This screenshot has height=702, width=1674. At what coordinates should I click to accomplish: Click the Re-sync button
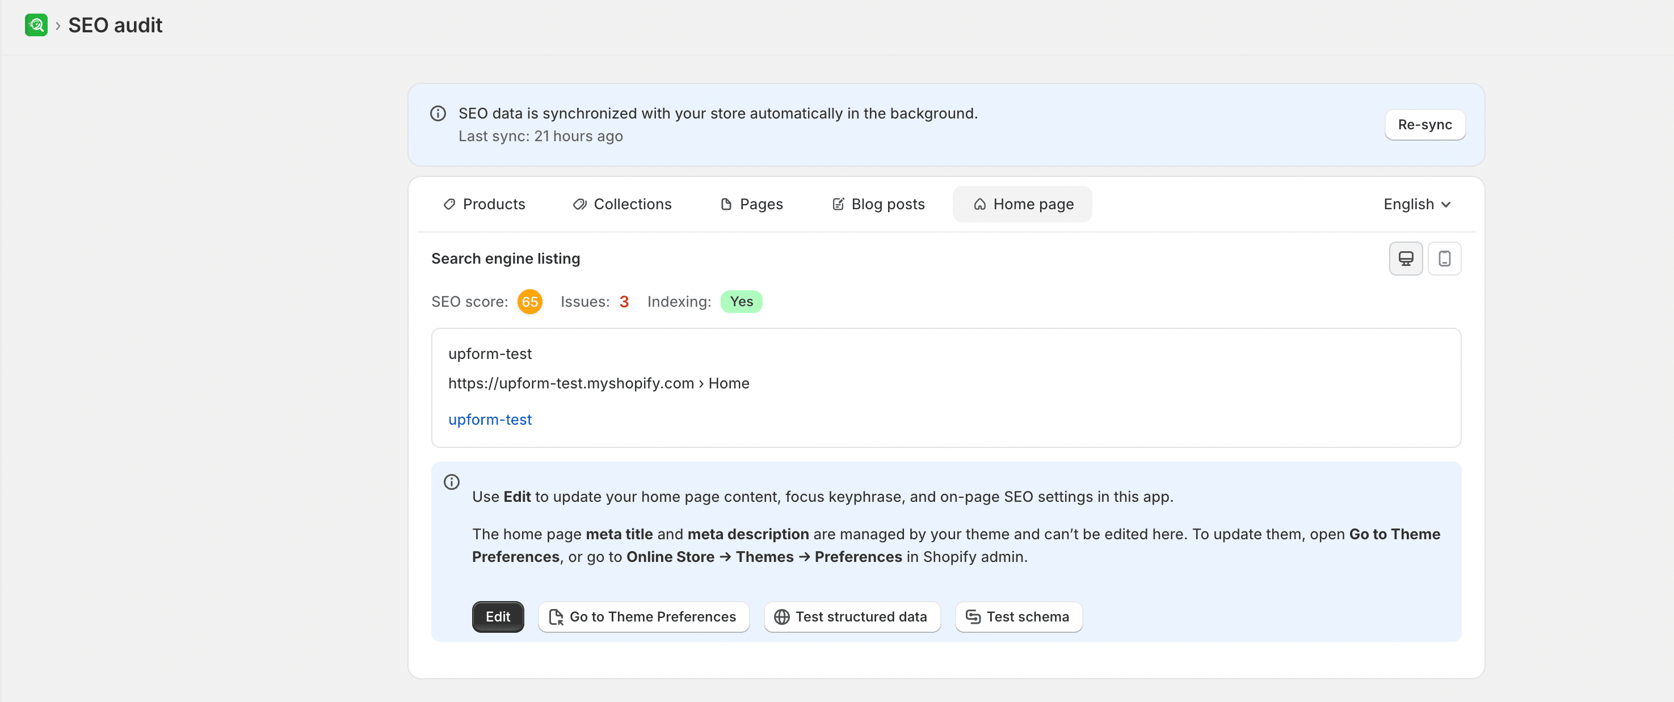tap(1424, 125)
